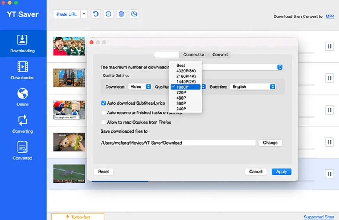Click the save path input field

(x=178, y=143)
